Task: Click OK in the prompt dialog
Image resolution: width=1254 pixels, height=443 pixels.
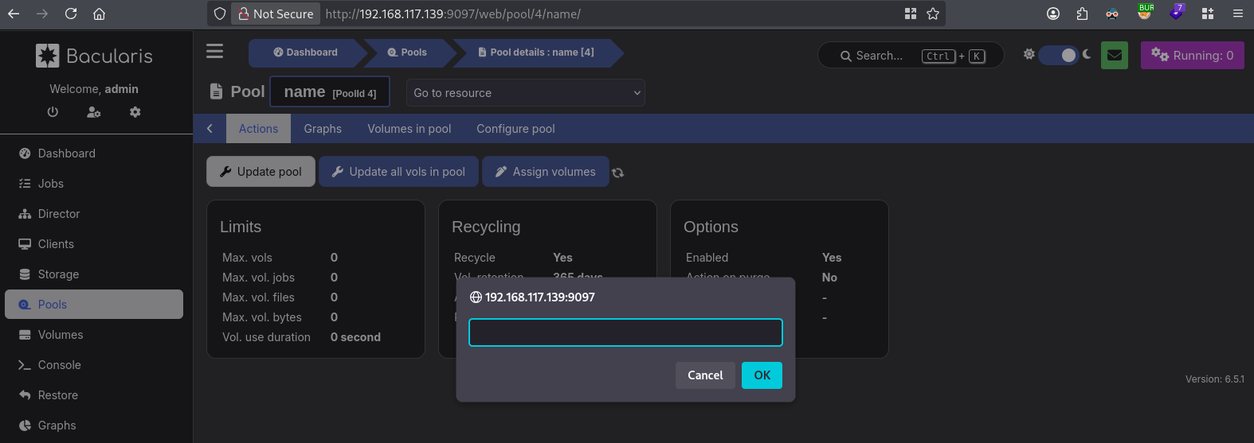Action: 762,375
